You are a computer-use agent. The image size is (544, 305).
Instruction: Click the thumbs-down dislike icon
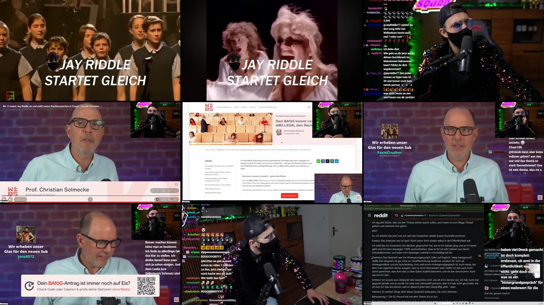pyautogui.click(x=158, y=191)
